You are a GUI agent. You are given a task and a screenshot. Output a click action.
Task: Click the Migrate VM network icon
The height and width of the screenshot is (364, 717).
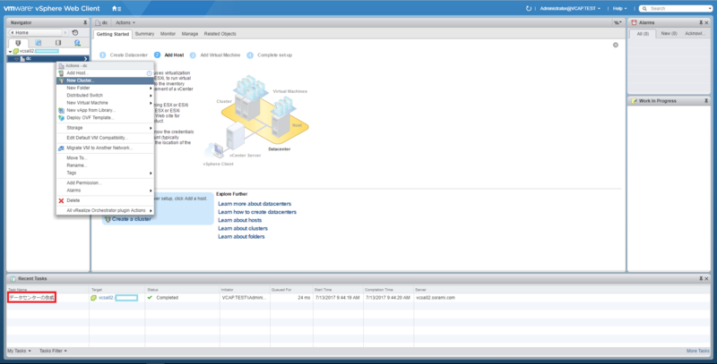coord(61,148)
